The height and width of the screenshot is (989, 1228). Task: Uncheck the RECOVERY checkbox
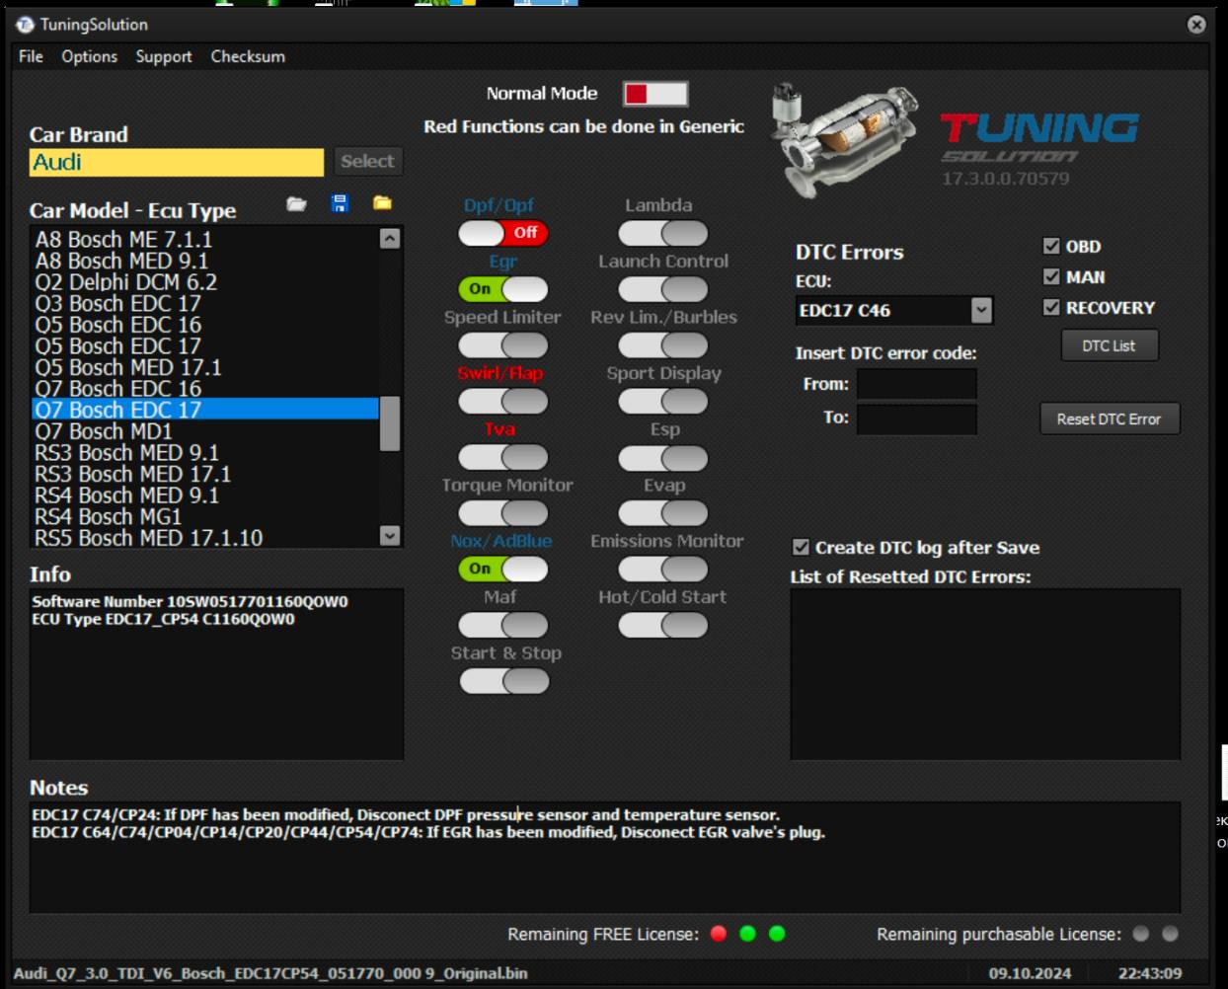point(1051,307)
